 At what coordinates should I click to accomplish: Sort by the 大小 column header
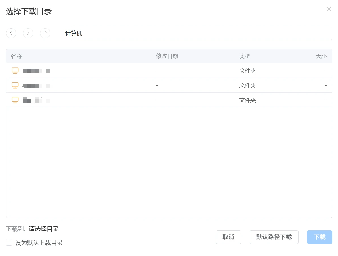[x=321, y=56]
